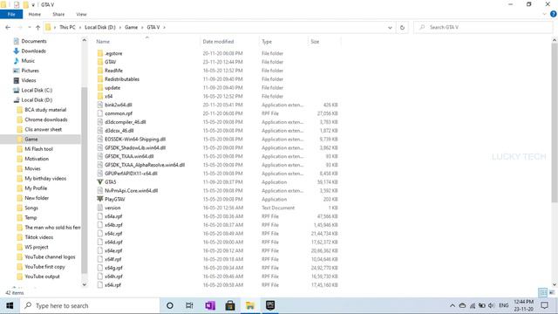The height and width of the screenshot is (314, 558).
Task: Select the Redistributables folder icon
Action: 100,79
